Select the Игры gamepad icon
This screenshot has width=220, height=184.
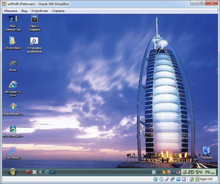pos(13,63)
